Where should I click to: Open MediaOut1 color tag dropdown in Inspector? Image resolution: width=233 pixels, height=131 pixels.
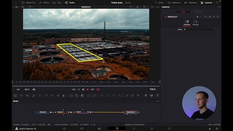tap(200, 17)
